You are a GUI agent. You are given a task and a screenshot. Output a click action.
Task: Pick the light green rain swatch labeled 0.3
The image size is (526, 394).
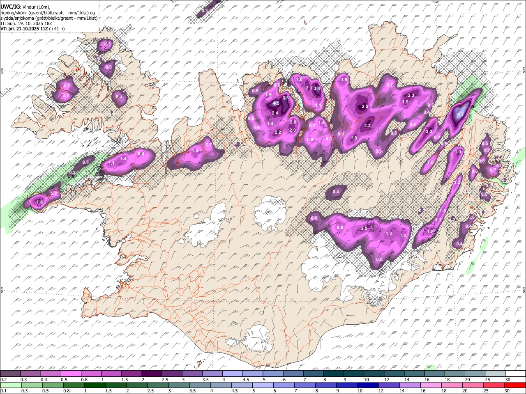coord(32,385)
